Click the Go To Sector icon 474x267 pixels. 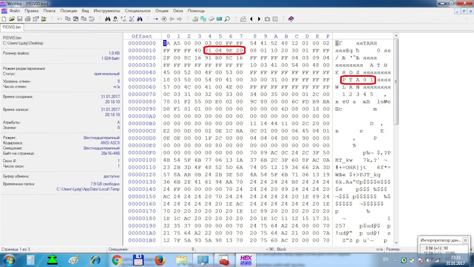pyautogui.click(x=163, y=19)
